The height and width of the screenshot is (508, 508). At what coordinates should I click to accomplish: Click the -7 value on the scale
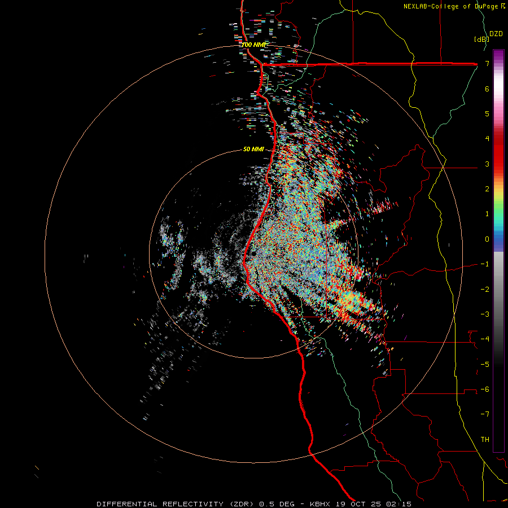pos(485,414)
